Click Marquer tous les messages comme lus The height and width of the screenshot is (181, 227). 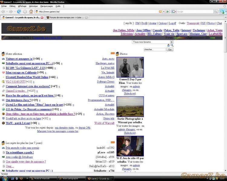58,131
